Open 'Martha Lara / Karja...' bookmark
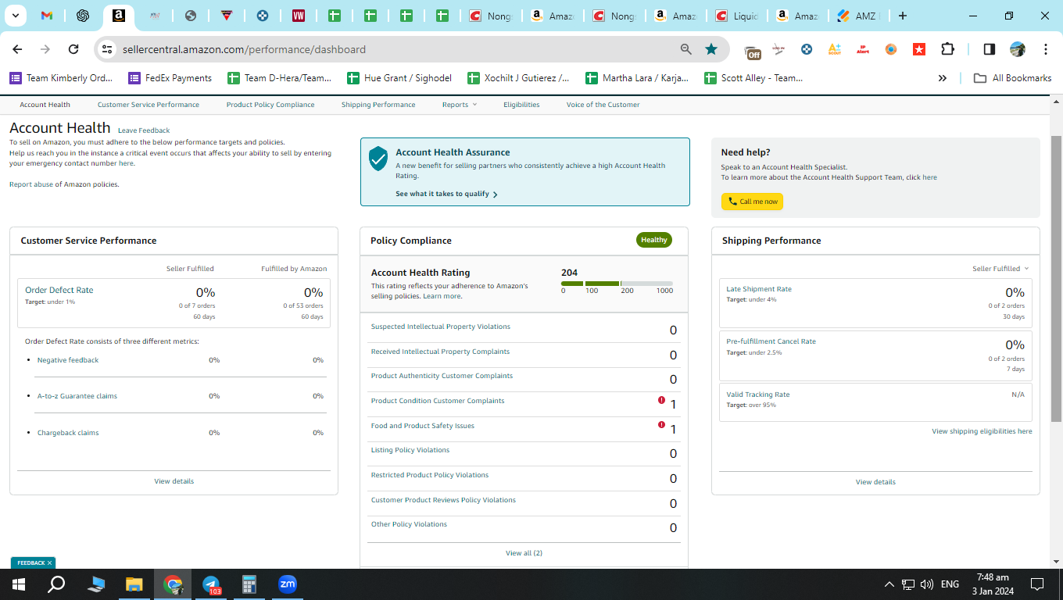This screenshot has width=1063, height=600. click(637, 78)
